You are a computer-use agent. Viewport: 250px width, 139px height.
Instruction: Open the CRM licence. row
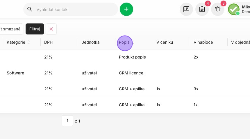coord(125,73)
